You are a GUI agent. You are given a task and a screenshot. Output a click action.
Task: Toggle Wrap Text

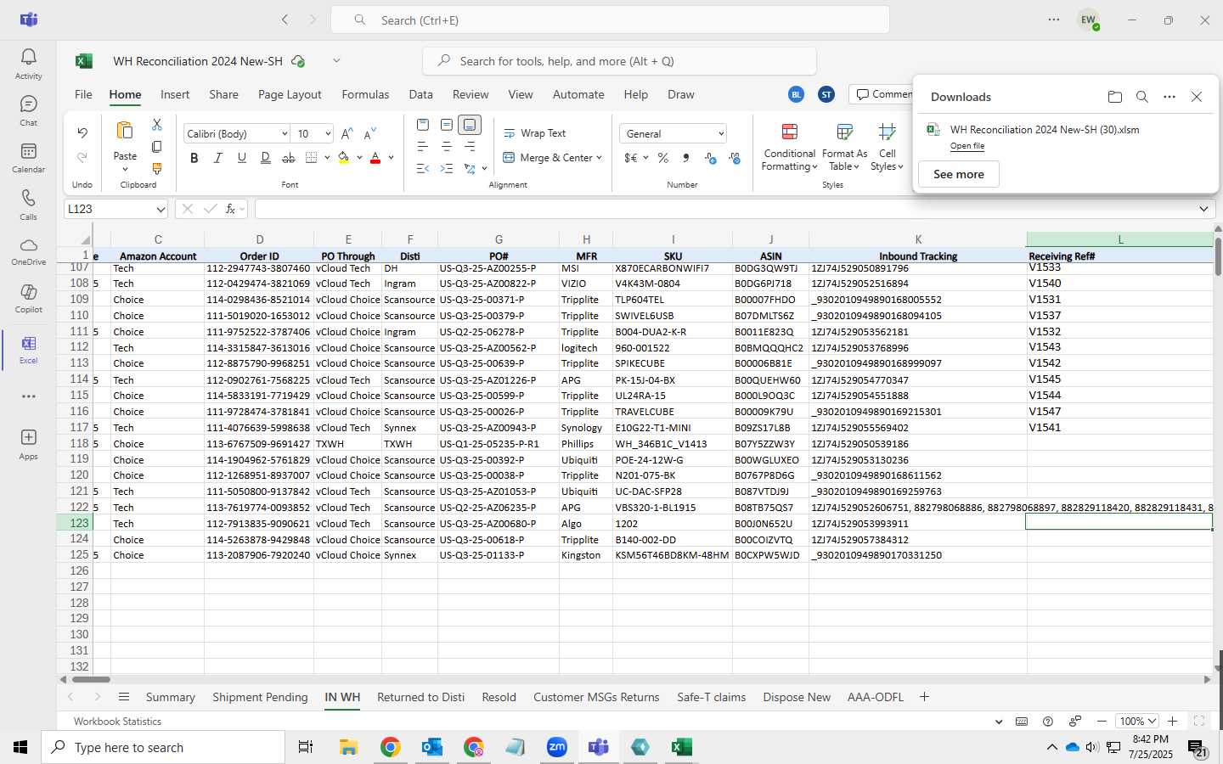click(x=535, y=133)
